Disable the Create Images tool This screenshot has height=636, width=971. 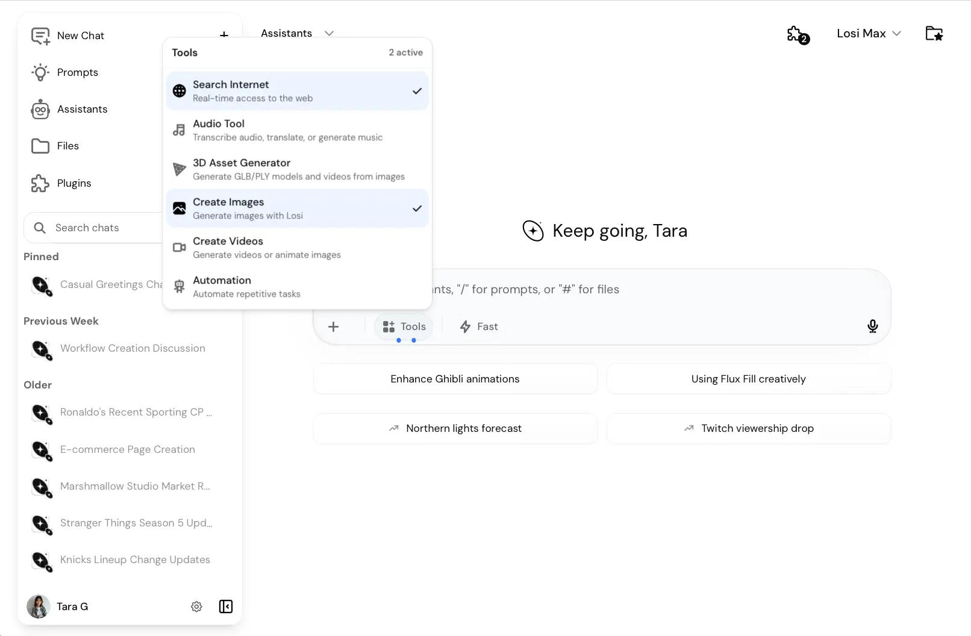coord(297,208)
